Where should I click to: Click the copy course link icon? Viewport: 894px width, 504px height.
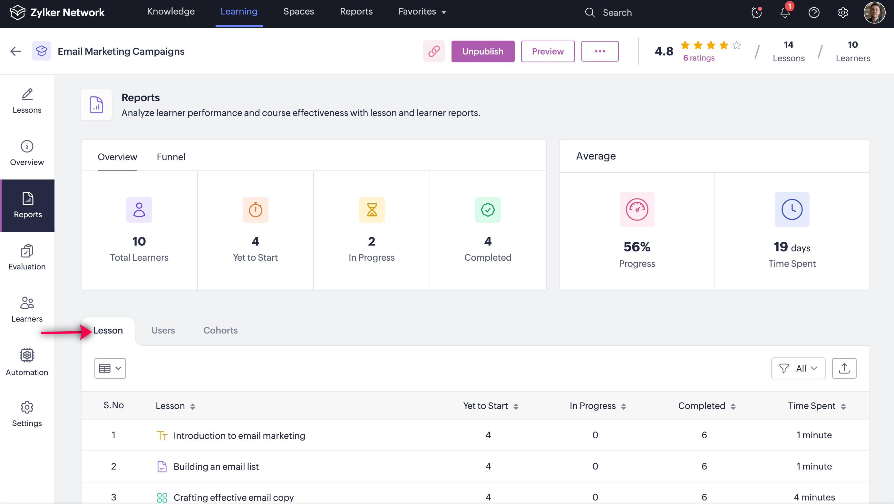tap(434, 51)
